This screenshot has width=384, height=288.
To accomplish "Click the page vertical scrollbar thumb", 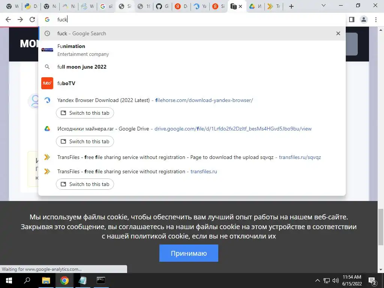I will pyautogui.click(x=381, y=226).
